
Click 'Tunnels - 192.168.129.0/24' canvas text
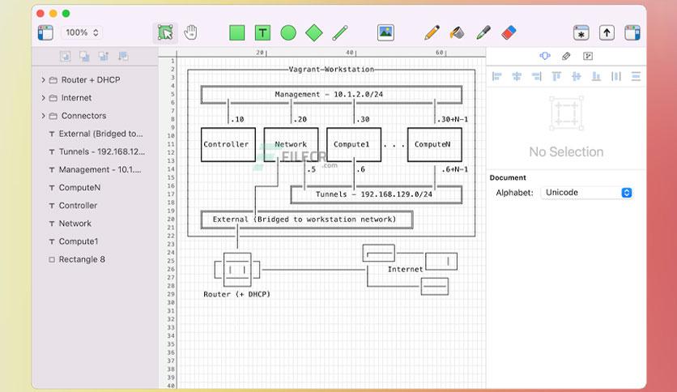(x=374, y=194)
